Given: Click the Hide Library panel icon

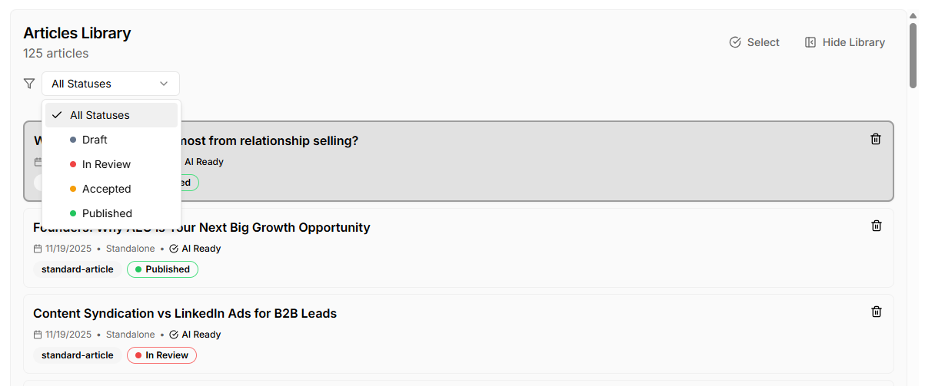Looking at the screenshot, I should (810, 42).
